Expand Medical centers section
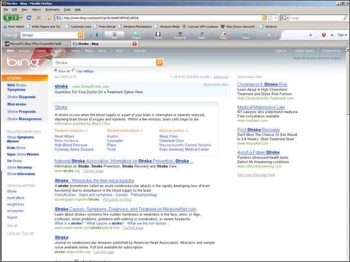Image resolution: width=350 pixels, height=262 pixels. pyautogui.click(x=174, y=130)
